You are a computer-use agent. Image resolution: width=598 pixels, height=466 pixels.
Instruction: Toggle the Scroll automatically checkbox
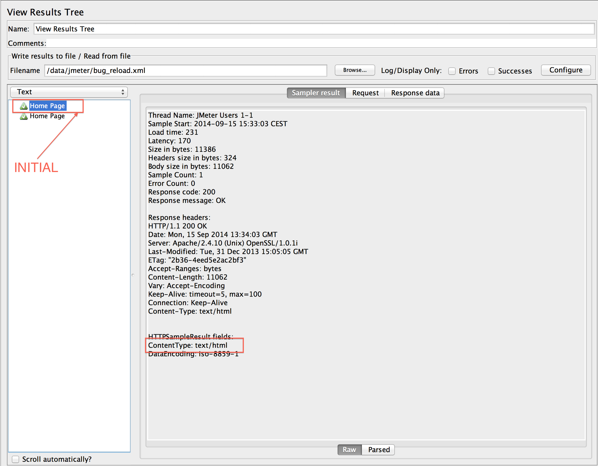15,459
